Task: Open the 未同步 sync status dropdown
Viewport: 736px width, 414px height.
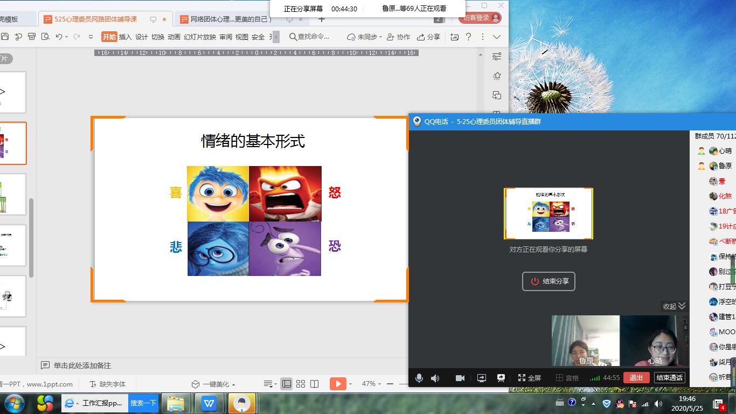Action: 364,37
